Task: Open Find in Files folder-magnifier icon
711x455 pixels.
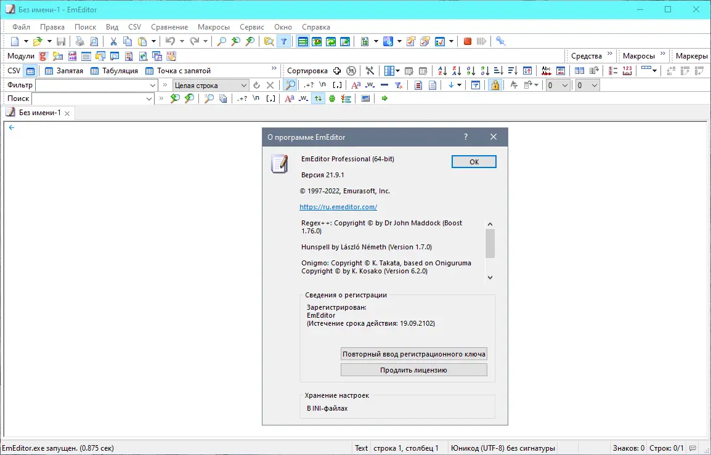Action: [x=269, y=41]
